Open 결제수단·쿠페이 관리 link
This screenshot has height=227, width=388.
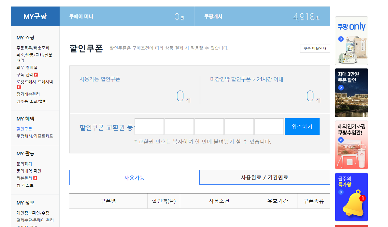[35, 220]
